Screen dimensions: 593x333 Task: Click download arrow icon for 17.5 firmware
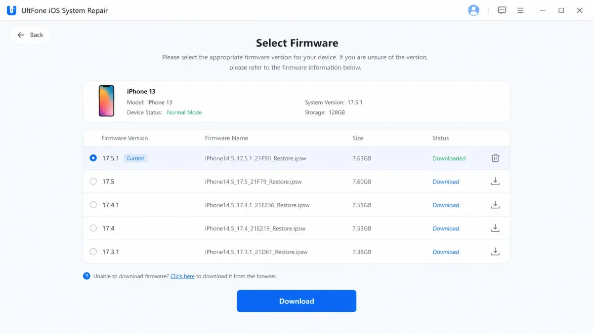pyautogui.click(x=495, y=182)
